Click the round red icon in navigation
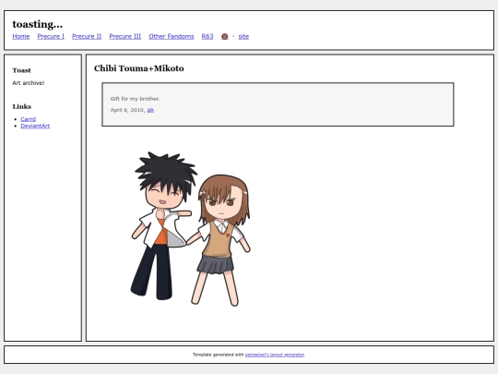Screen dimensions: 498x374 [x=224, y=37]
